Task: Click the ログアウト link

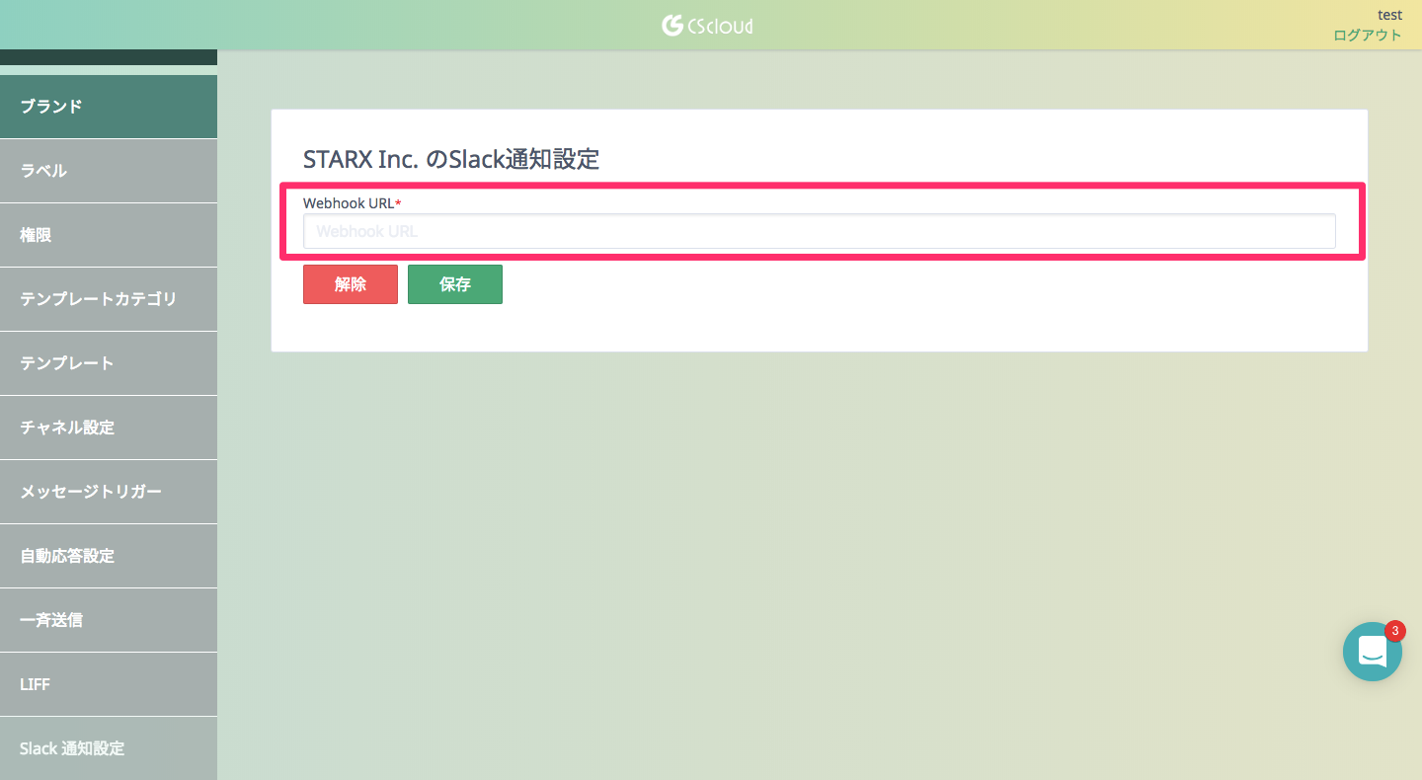Action: click(x=1368, y=35)
